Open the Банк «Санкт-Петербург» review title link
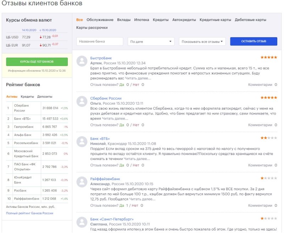 112,219
